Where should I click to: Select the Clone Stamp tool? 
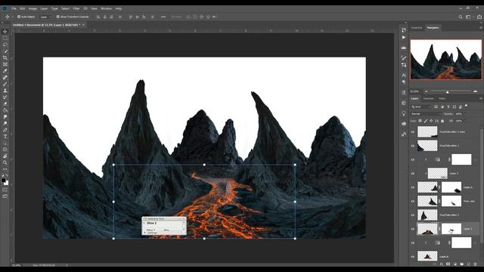pos(5,91)
